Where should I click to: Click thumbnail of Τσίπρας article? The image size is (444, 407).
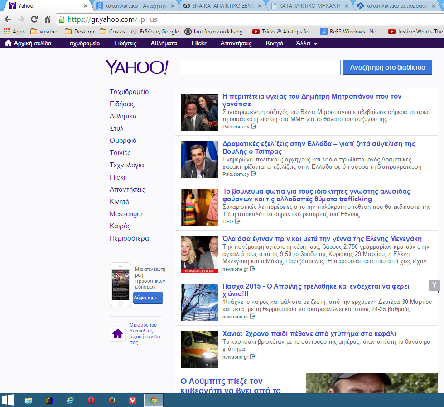pyautogui.click(x=199, y=159)
